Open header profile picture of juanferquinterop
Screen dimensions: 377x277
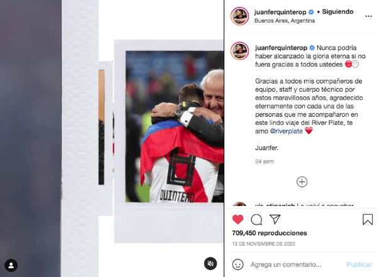(240, 16)
